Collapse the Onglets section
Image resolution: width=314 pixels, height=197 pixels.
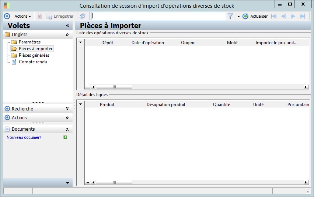67,35
